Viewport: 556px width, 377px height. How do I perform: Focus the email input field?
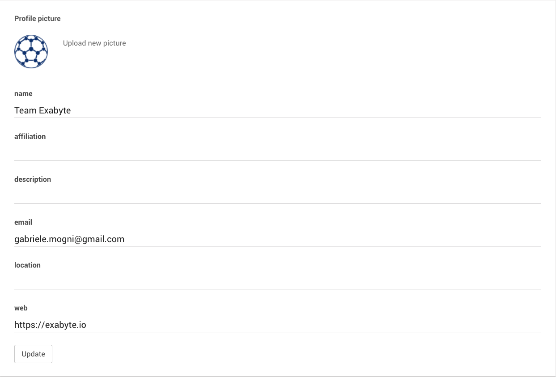pos(277,239)
